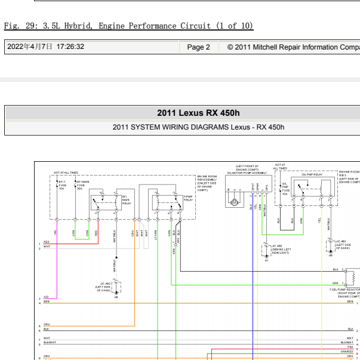Click the fuel pump resistor zigzag symbol
This screenshot has width=360, height=360.
coord(354,278)
